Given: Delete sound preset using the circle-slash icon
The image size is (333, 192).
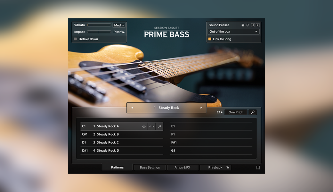Looking at the screenshot, I should pyautogui.click(x=248, y=25).
